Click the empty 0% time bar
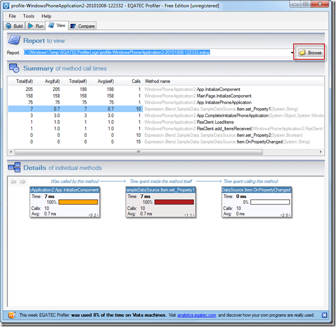The width and height of the screenshot is (336, 327). [x=270, y=202]
